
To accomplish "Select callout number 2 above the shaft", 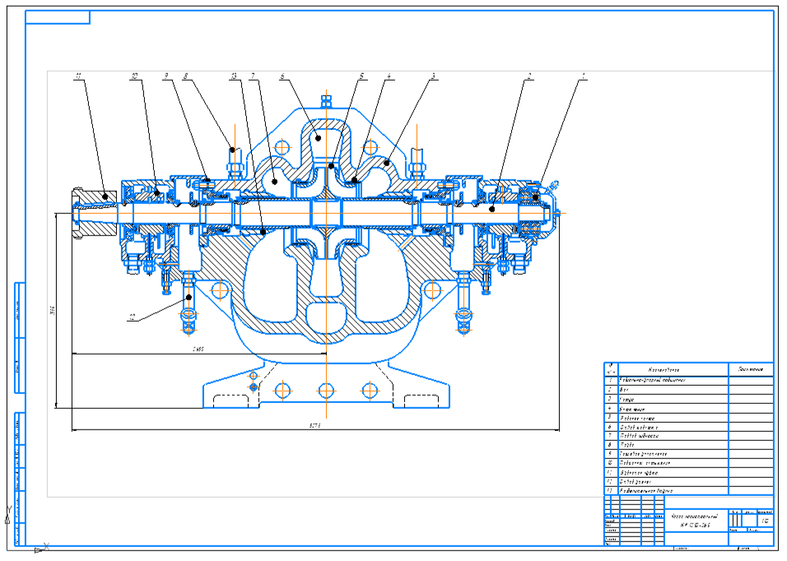I will point(529,76).
